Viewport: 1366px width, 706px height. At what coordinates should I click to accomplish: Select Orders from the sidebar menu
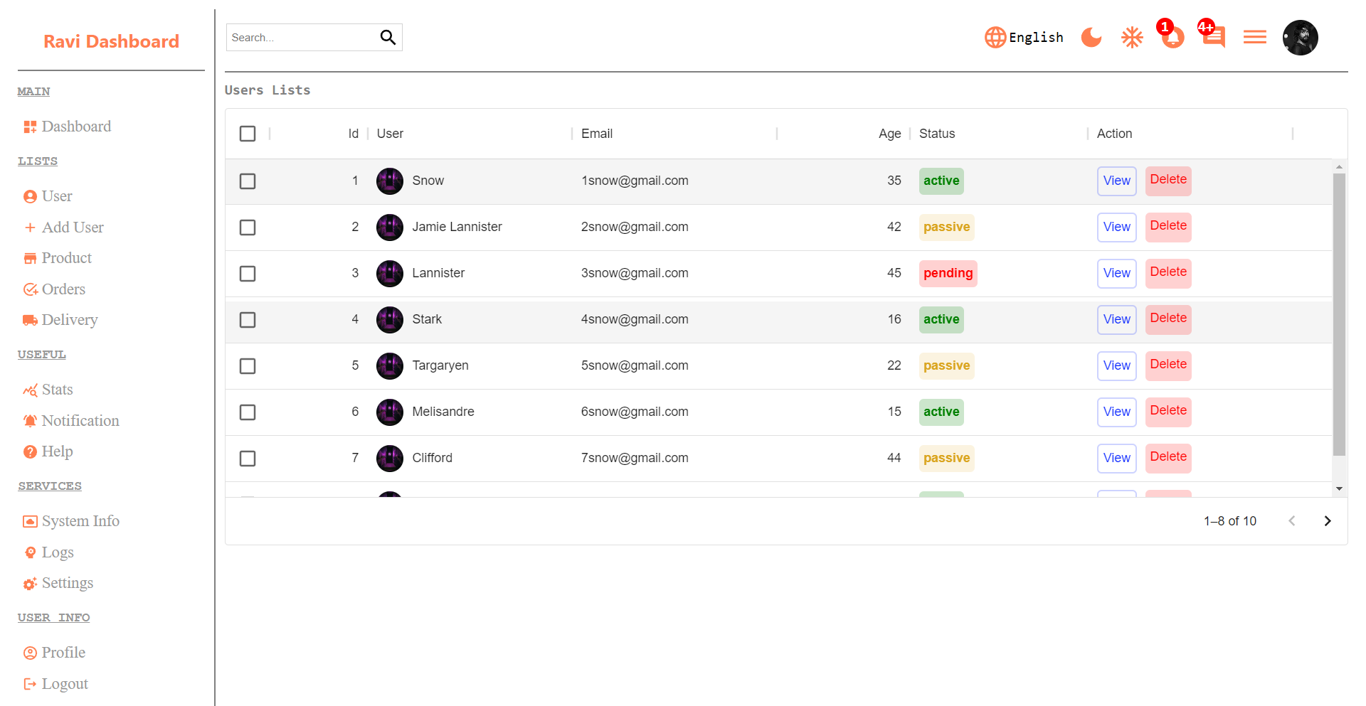pyautogui.click(x=63, y=289)
